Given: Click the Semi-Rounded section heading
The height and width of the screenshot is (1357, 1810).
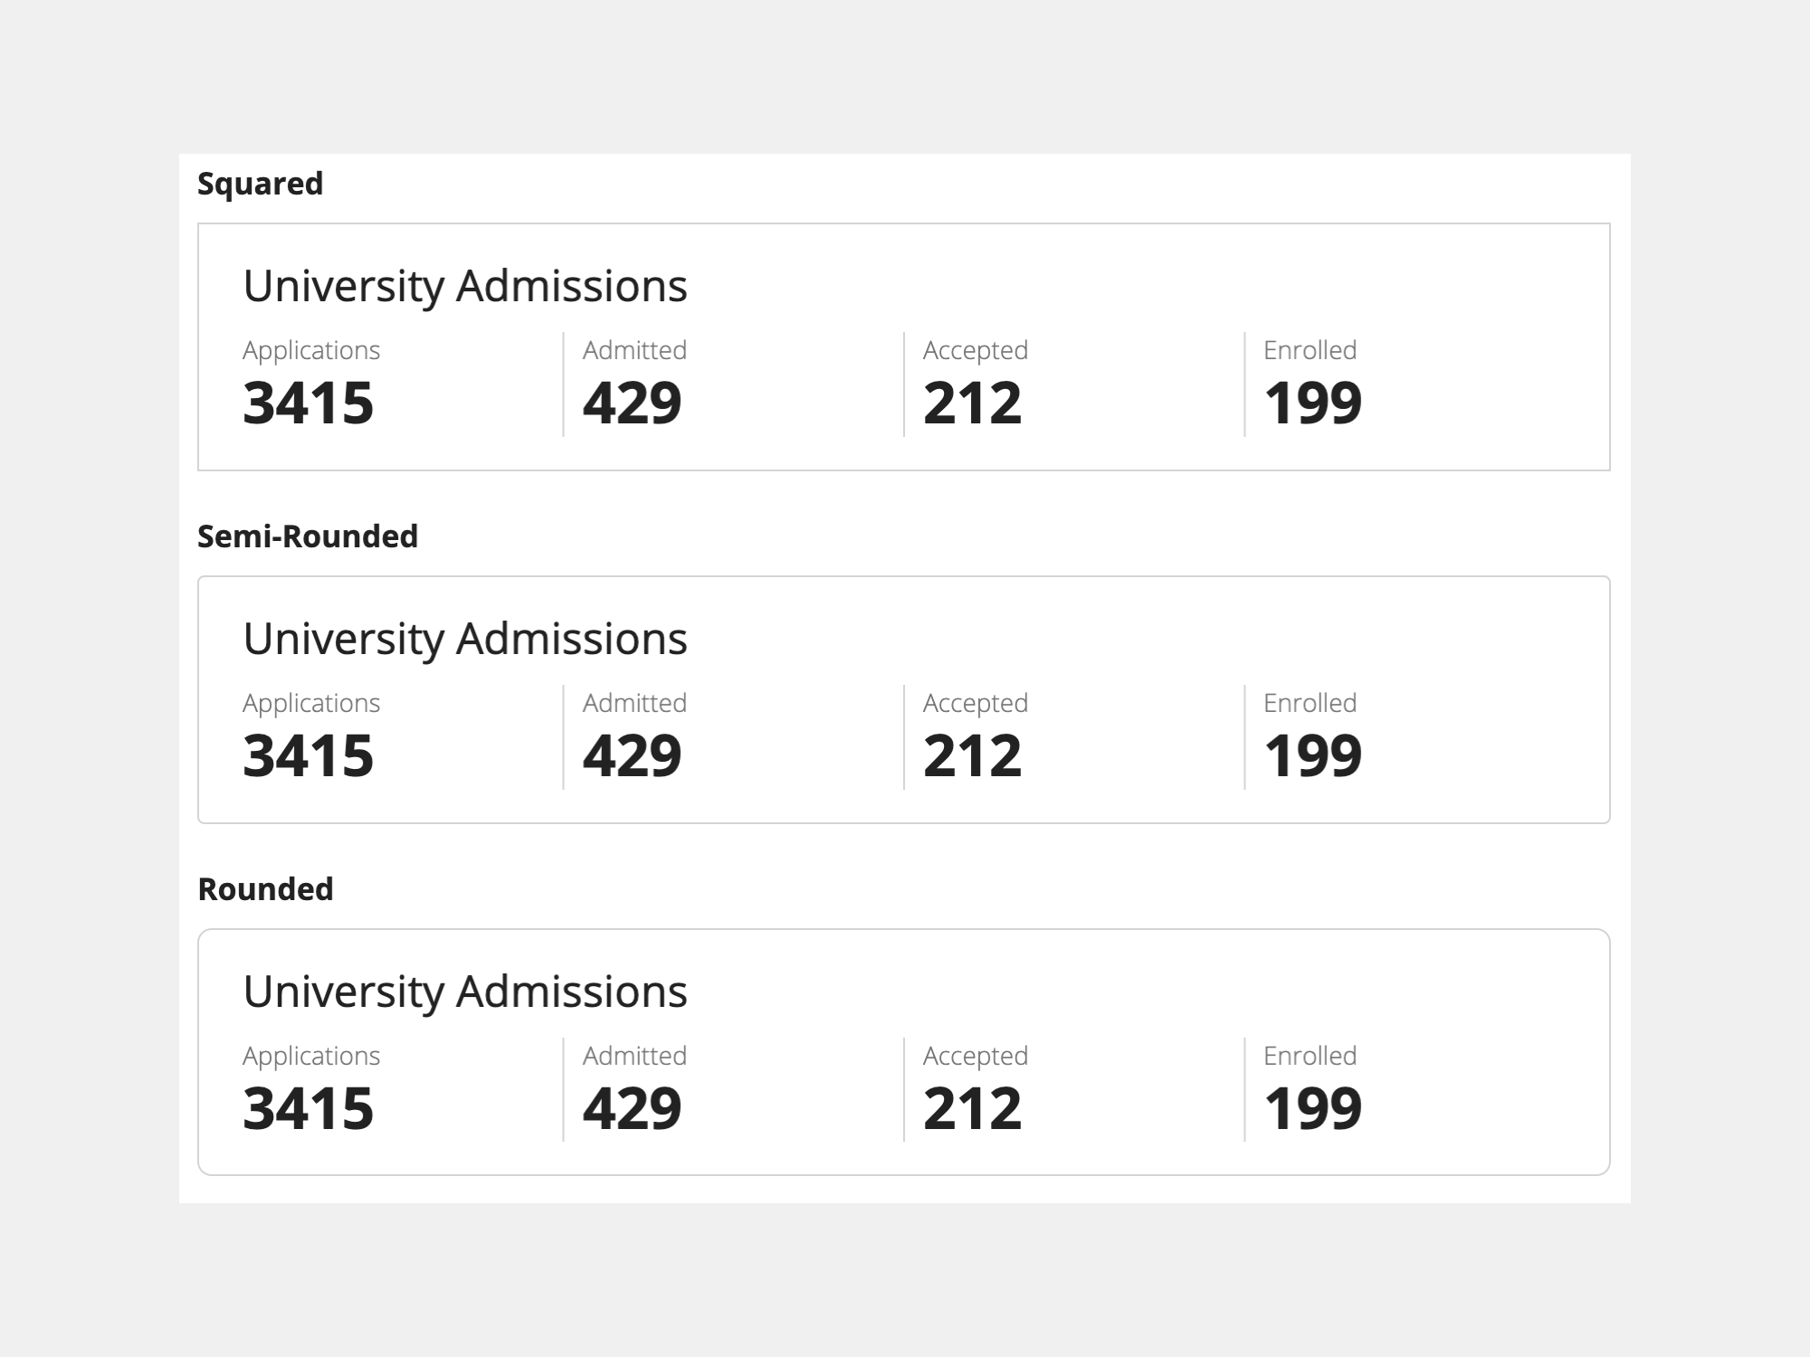Looking at the screenshot, I should 308,536.
